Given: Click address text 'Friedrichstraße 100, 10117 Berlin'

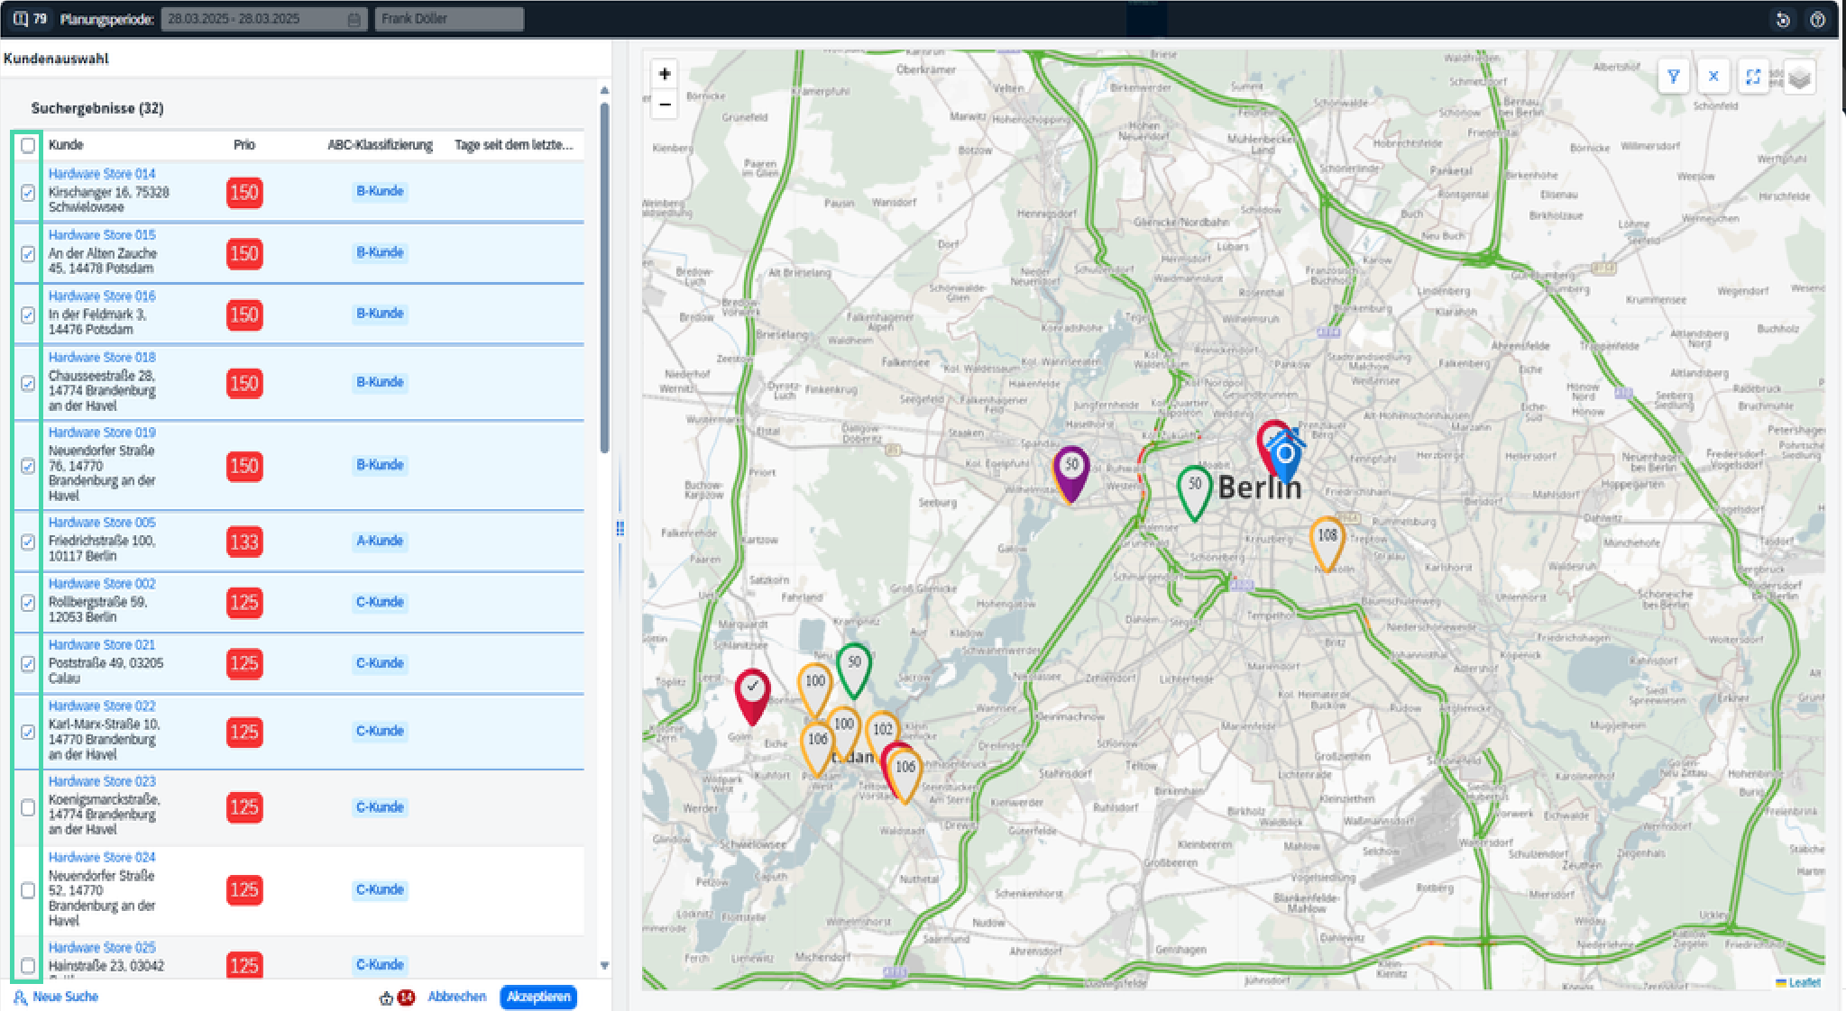Looking at the screenshot, I should pyautogui.click(x=102, y=549).
